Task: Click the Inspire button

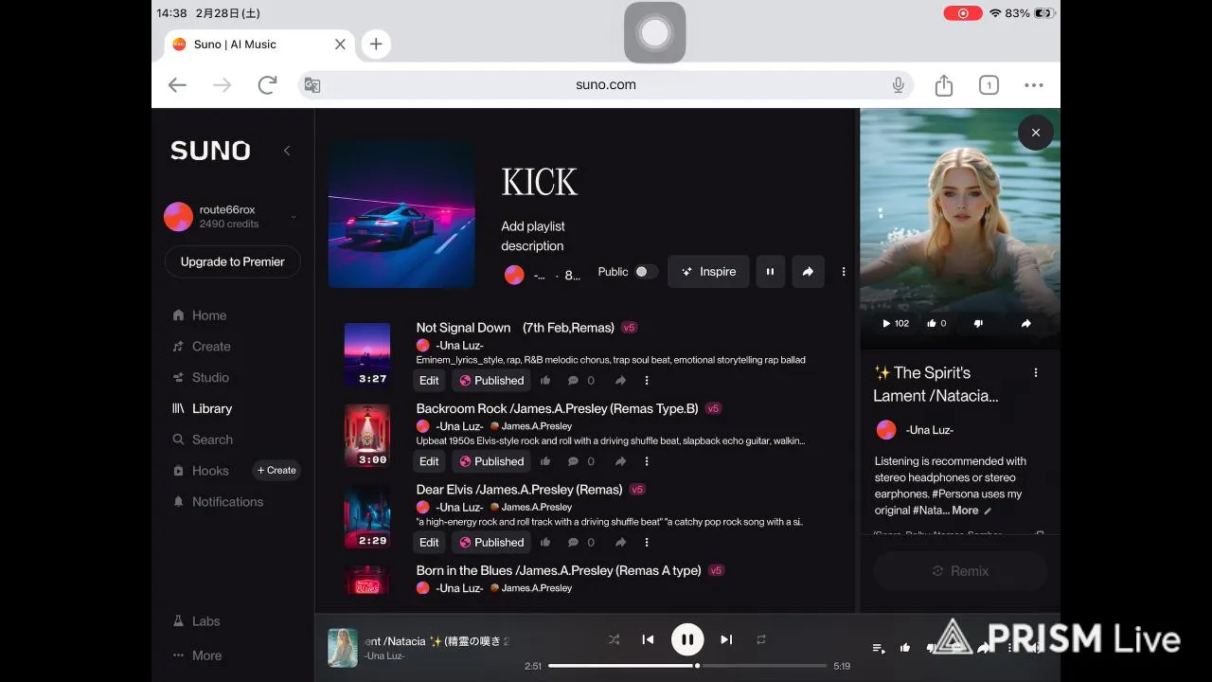Action: [708, 272]
